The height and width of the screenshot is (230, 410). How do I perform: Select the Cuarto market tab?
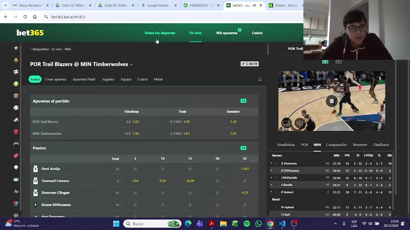click(143, 79)
